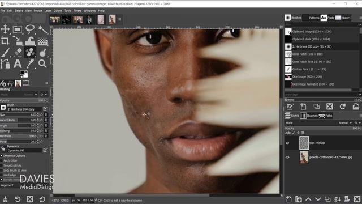Click the foreground black color swatch
This screenshot has width=362, height=204.
coord(22,73)
